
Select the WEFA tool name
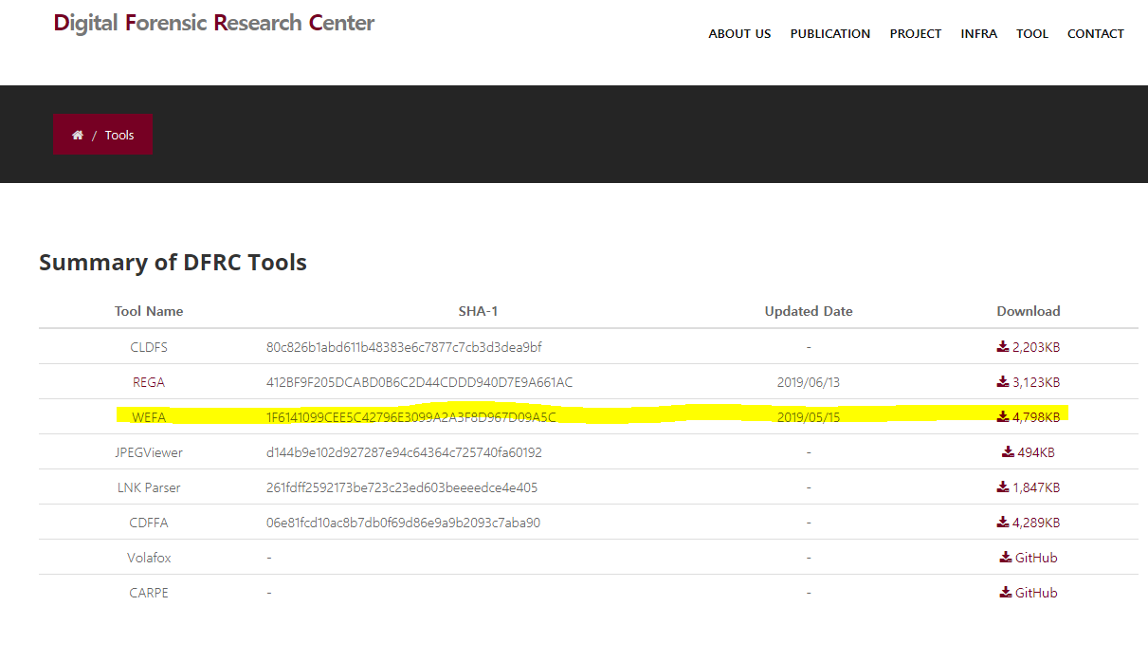(149, 417)
